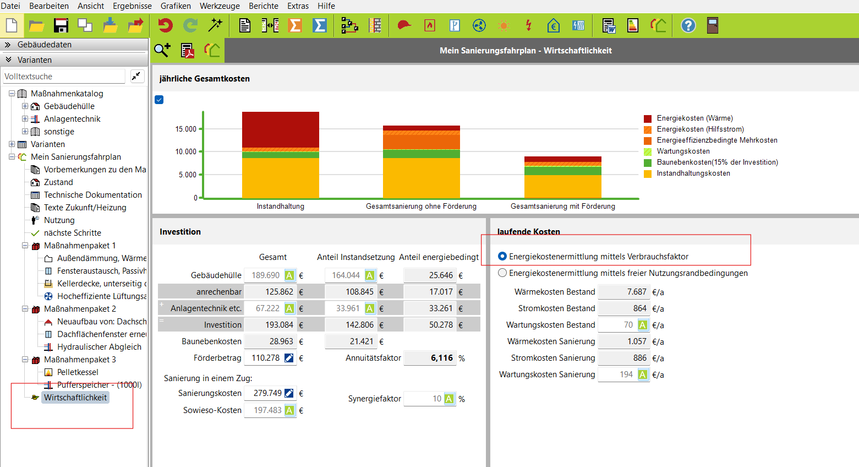Click the magnifier zoom plus icon
The width and height of the screenshot is (859, 467).
click(x=162, y=51)
